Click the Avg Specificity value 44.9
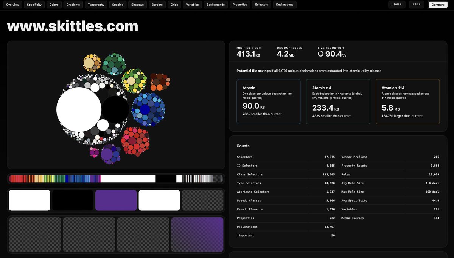This screenshot has height=258, width=454. (436, 200)
